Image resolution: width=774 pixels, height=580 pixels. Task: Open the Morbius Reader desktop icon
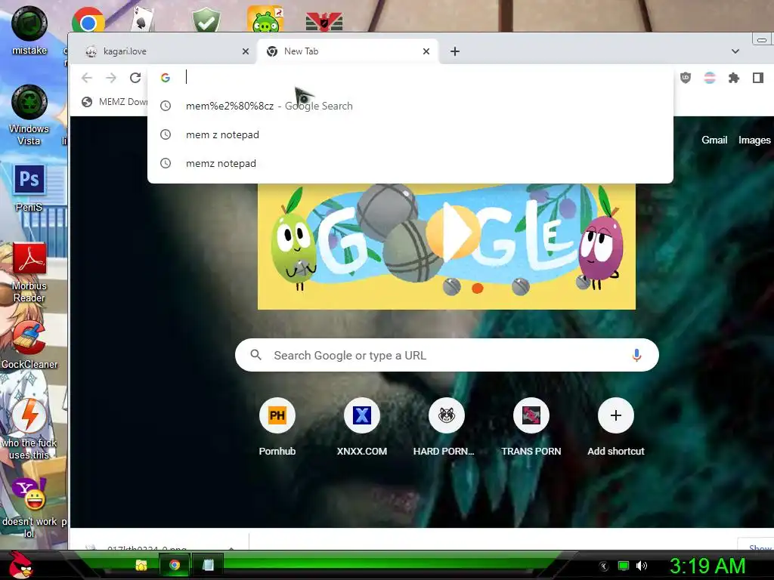[x=29, y=272]
